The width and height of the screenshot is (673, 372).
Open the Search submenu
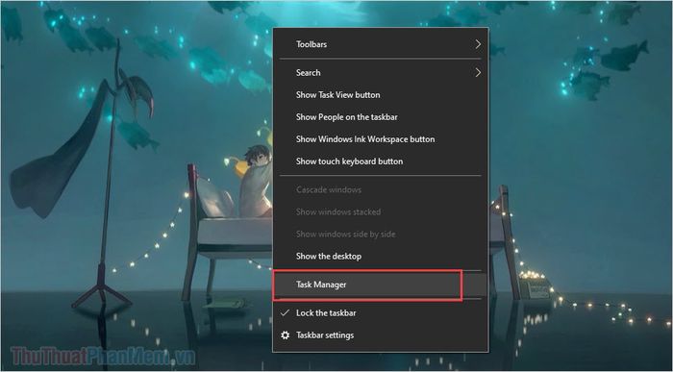coord(381,72)
